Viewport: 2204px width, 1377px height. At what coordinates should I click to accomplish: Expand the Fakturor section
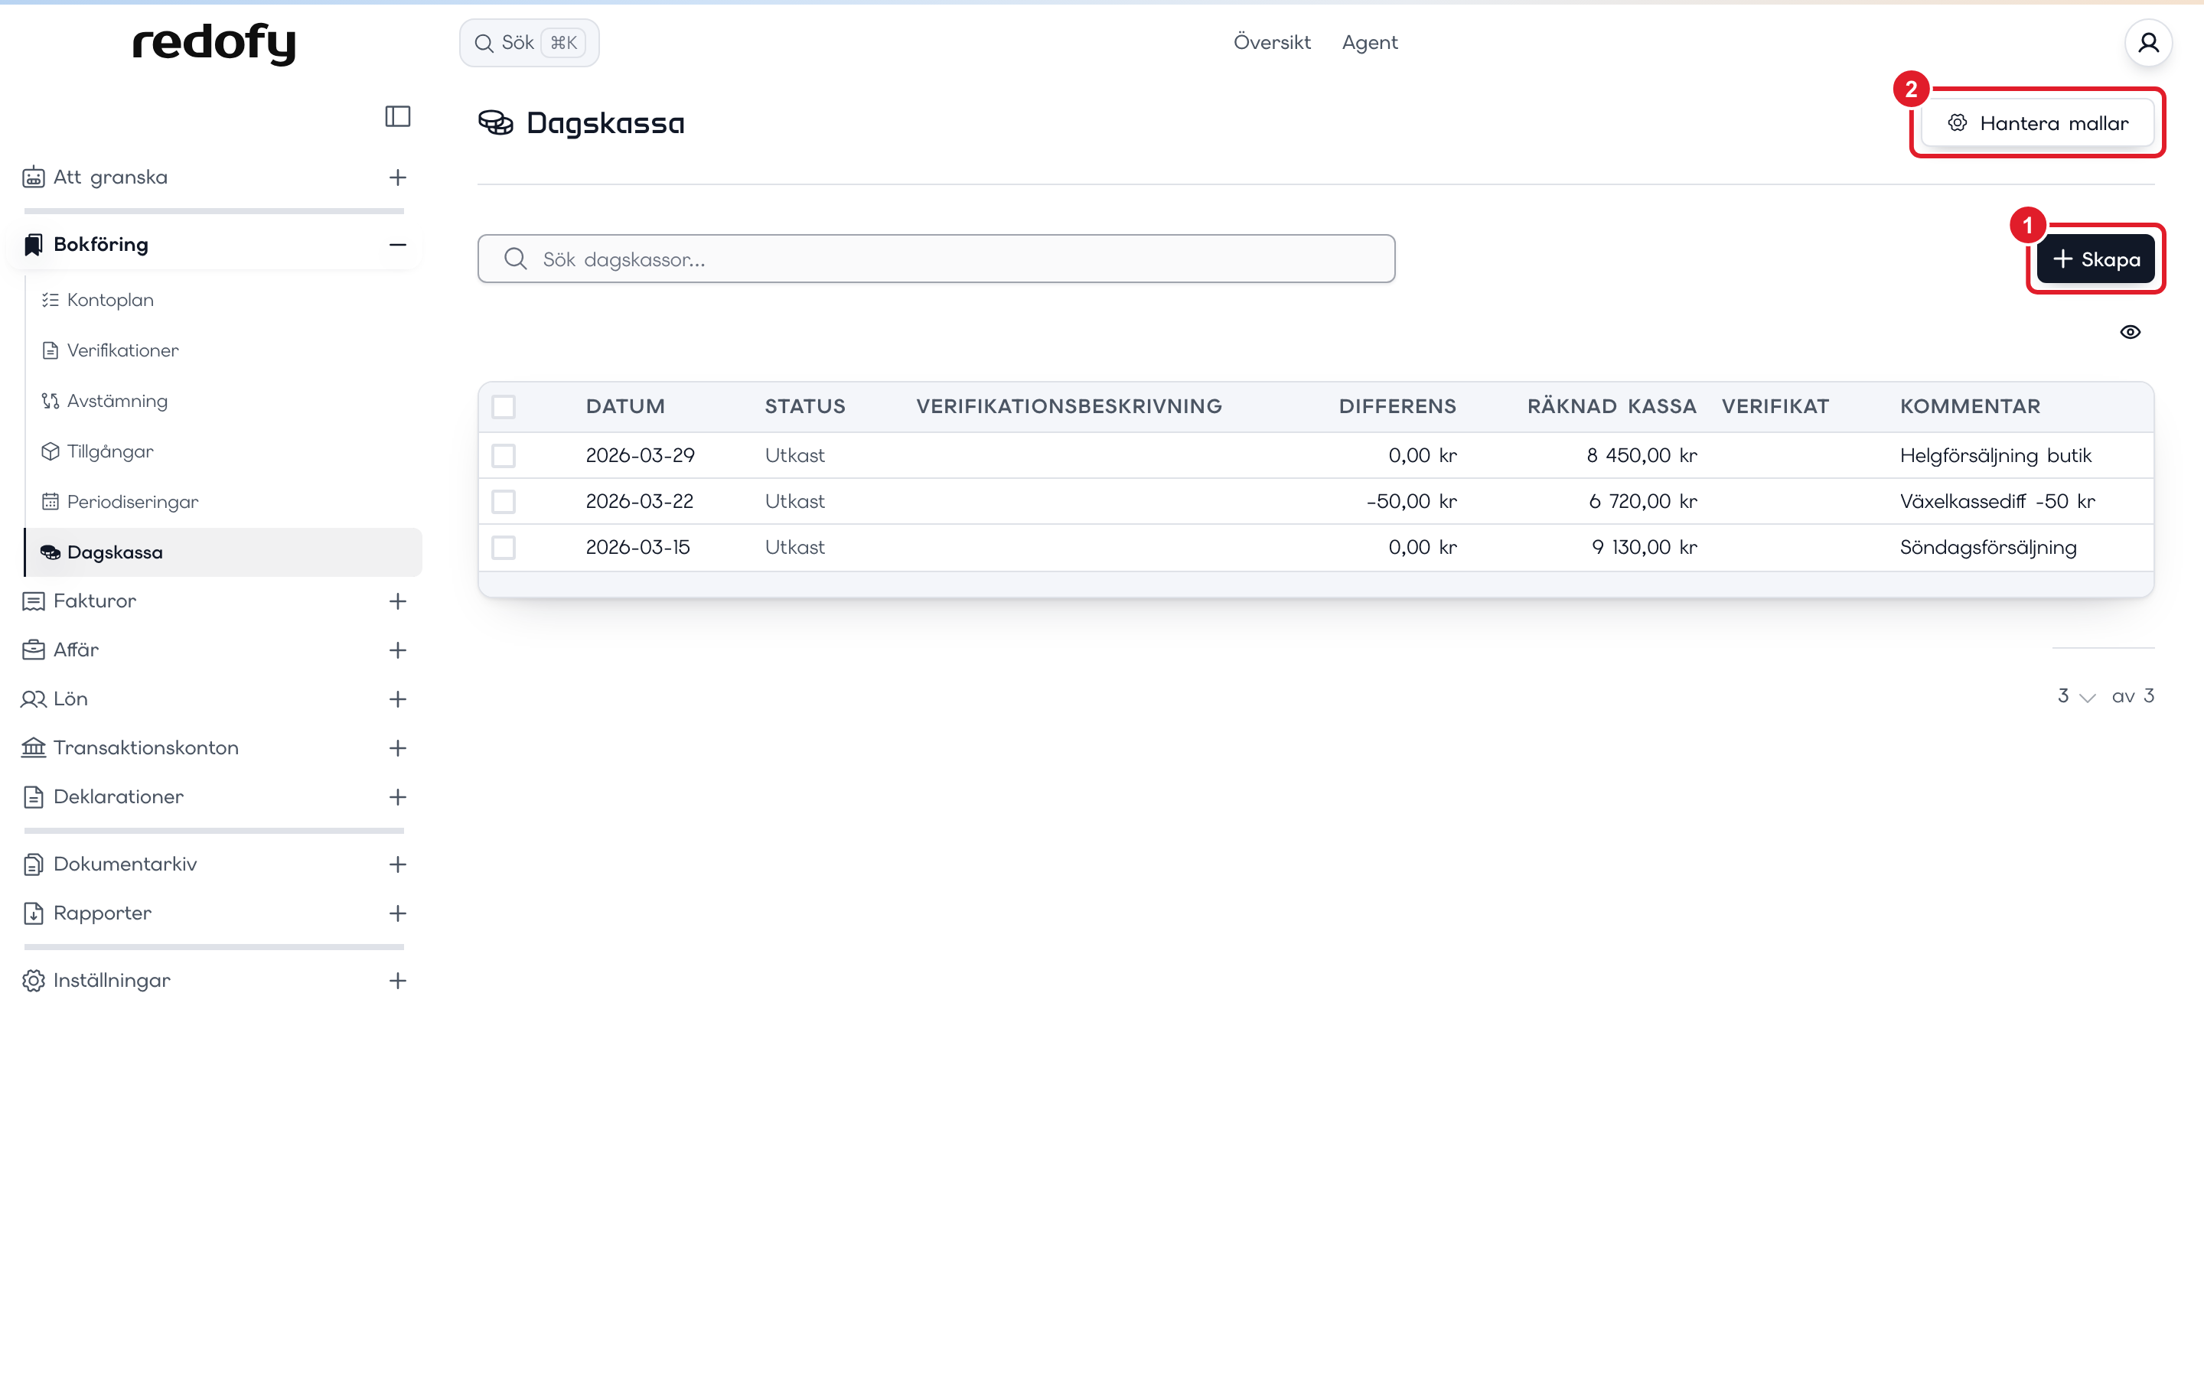click(397, 601)
